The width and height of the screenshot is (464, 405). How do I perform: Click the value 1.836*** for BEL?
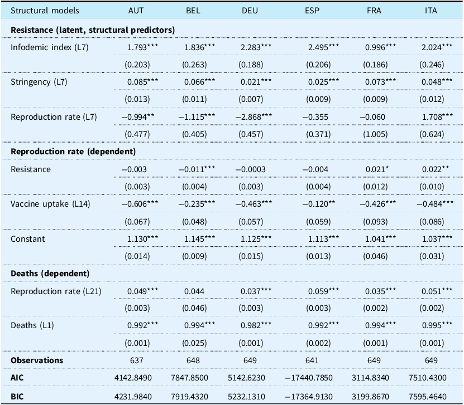199,47
